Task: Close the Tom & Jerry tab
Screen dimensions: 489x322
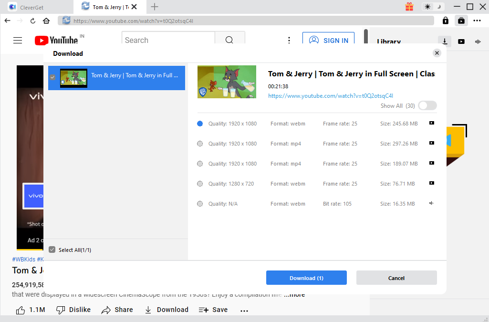Action: tap(134, 7)
